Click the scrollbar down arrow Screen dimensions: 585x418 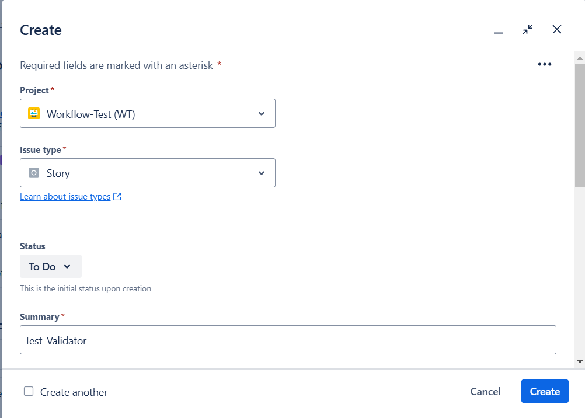(x=580, y=361)
